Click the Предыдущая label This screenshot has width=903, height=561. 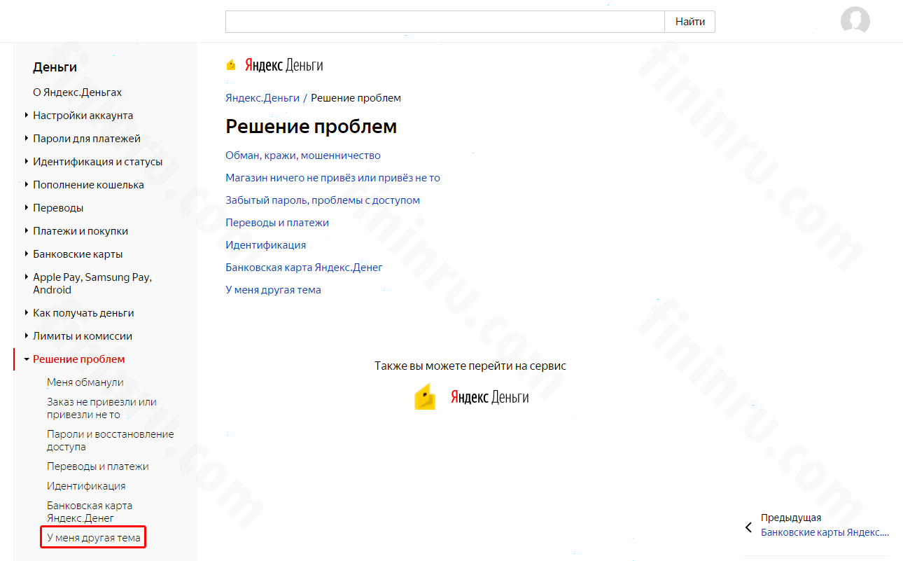click(x=791, y=518)
